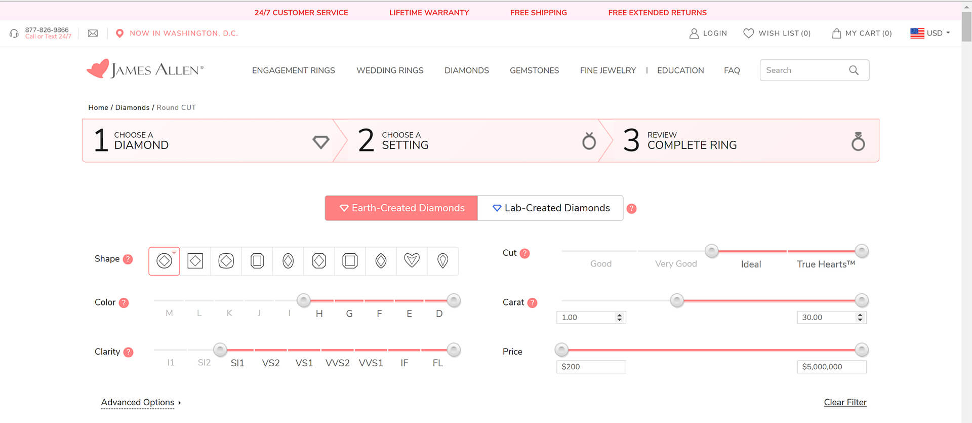
Task: Open the Now in Washington, D.C. link
Action: [x=184, y=33]
